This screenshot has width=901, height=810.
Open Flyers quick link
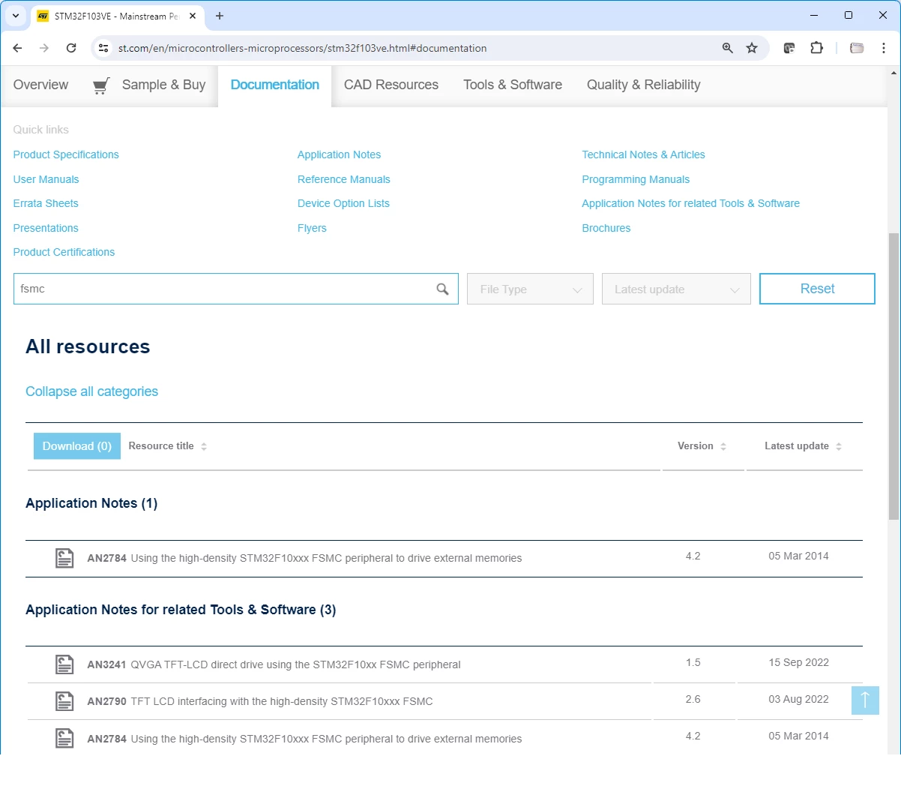click(312, 228)
